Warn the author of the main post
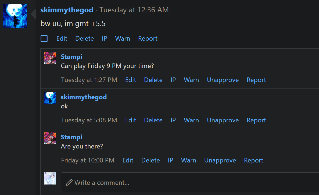 point(123,38)
